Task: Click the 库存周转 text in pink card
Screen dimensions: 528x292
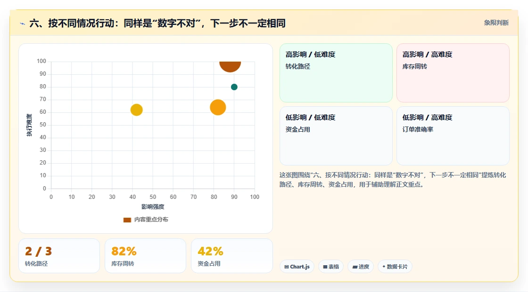Action: click(414, 66)
